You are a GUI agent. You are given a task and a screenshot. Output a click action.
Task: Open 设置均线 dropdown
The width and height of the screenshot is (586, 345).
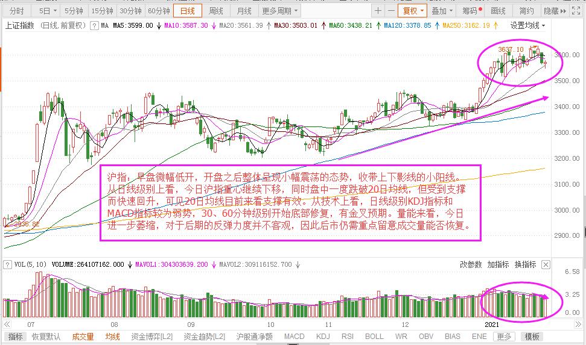click(x=527, y=25)
